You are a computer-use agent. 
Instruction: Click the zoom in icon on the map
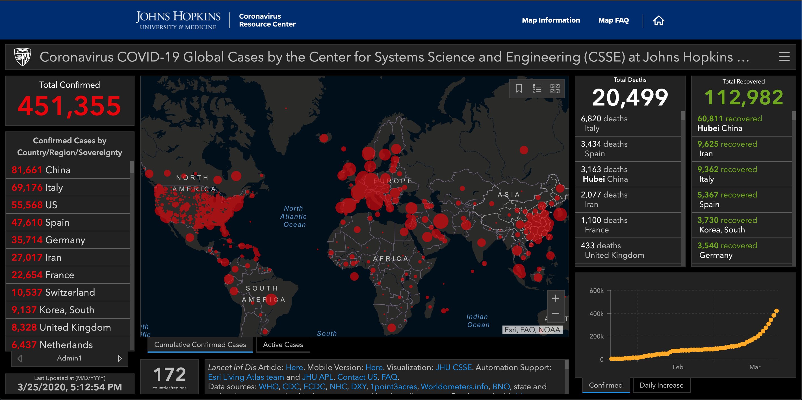[555, 298]
